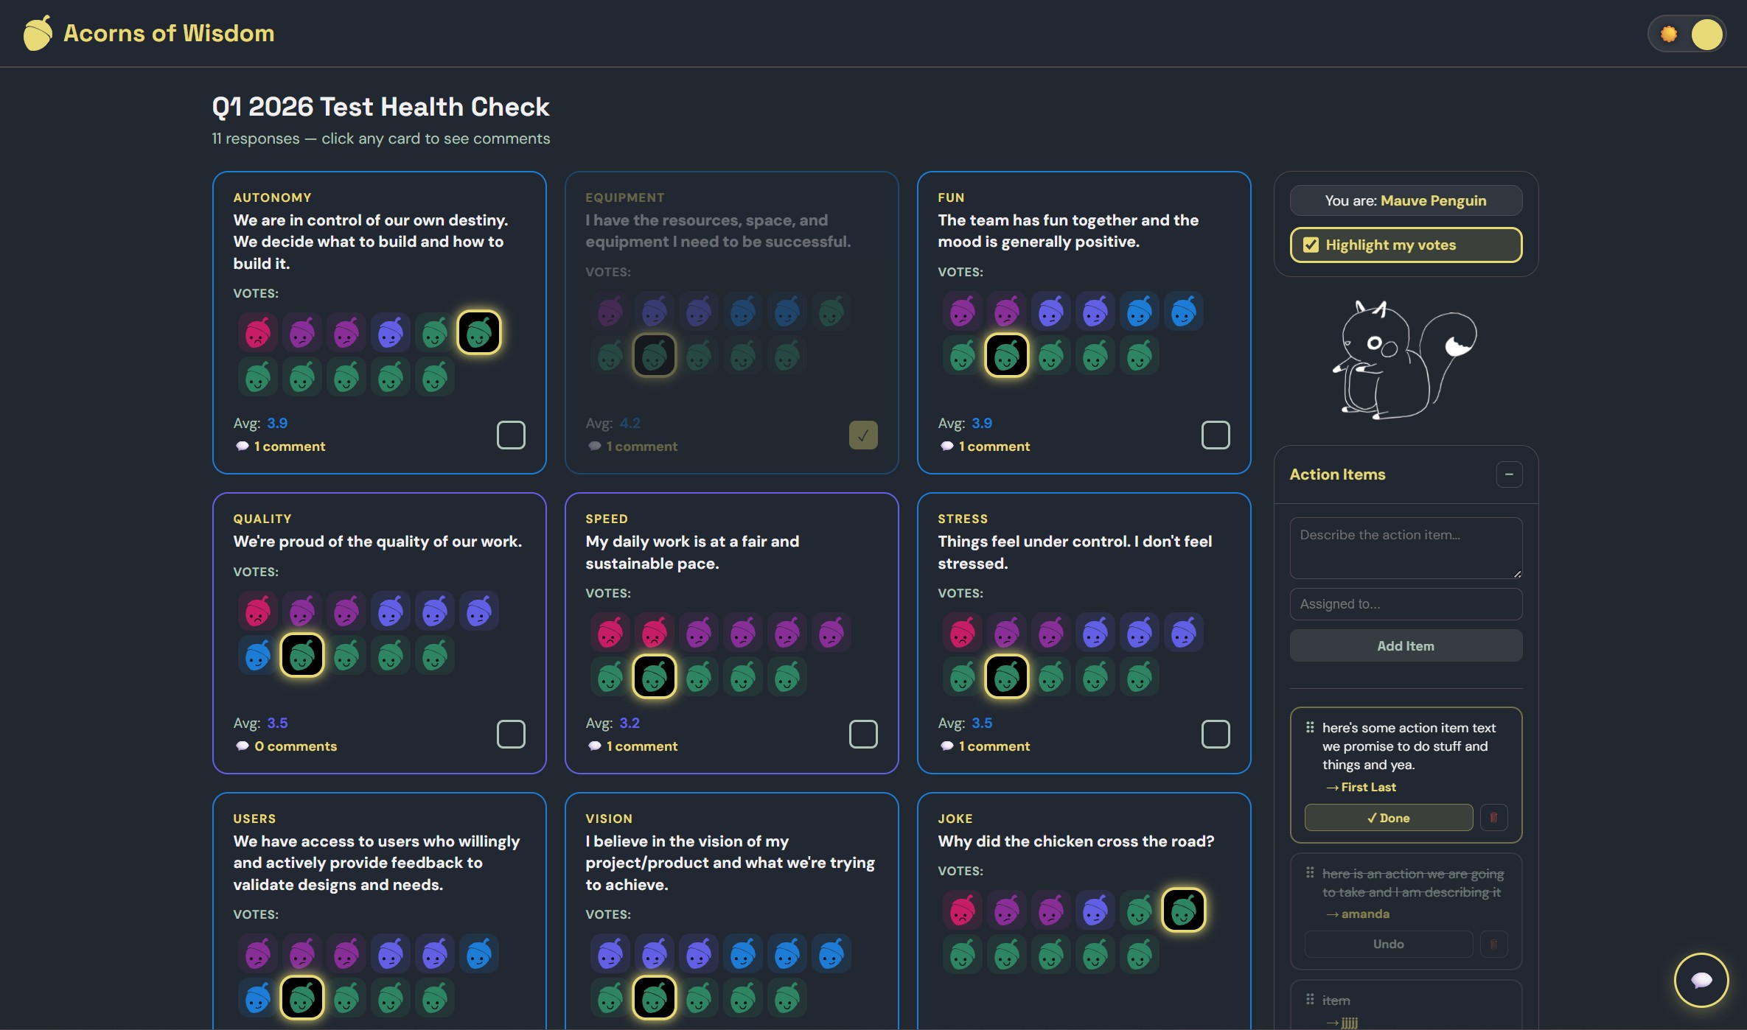Open the Joke card heading
The image size is (1747, 1030).
955,819
